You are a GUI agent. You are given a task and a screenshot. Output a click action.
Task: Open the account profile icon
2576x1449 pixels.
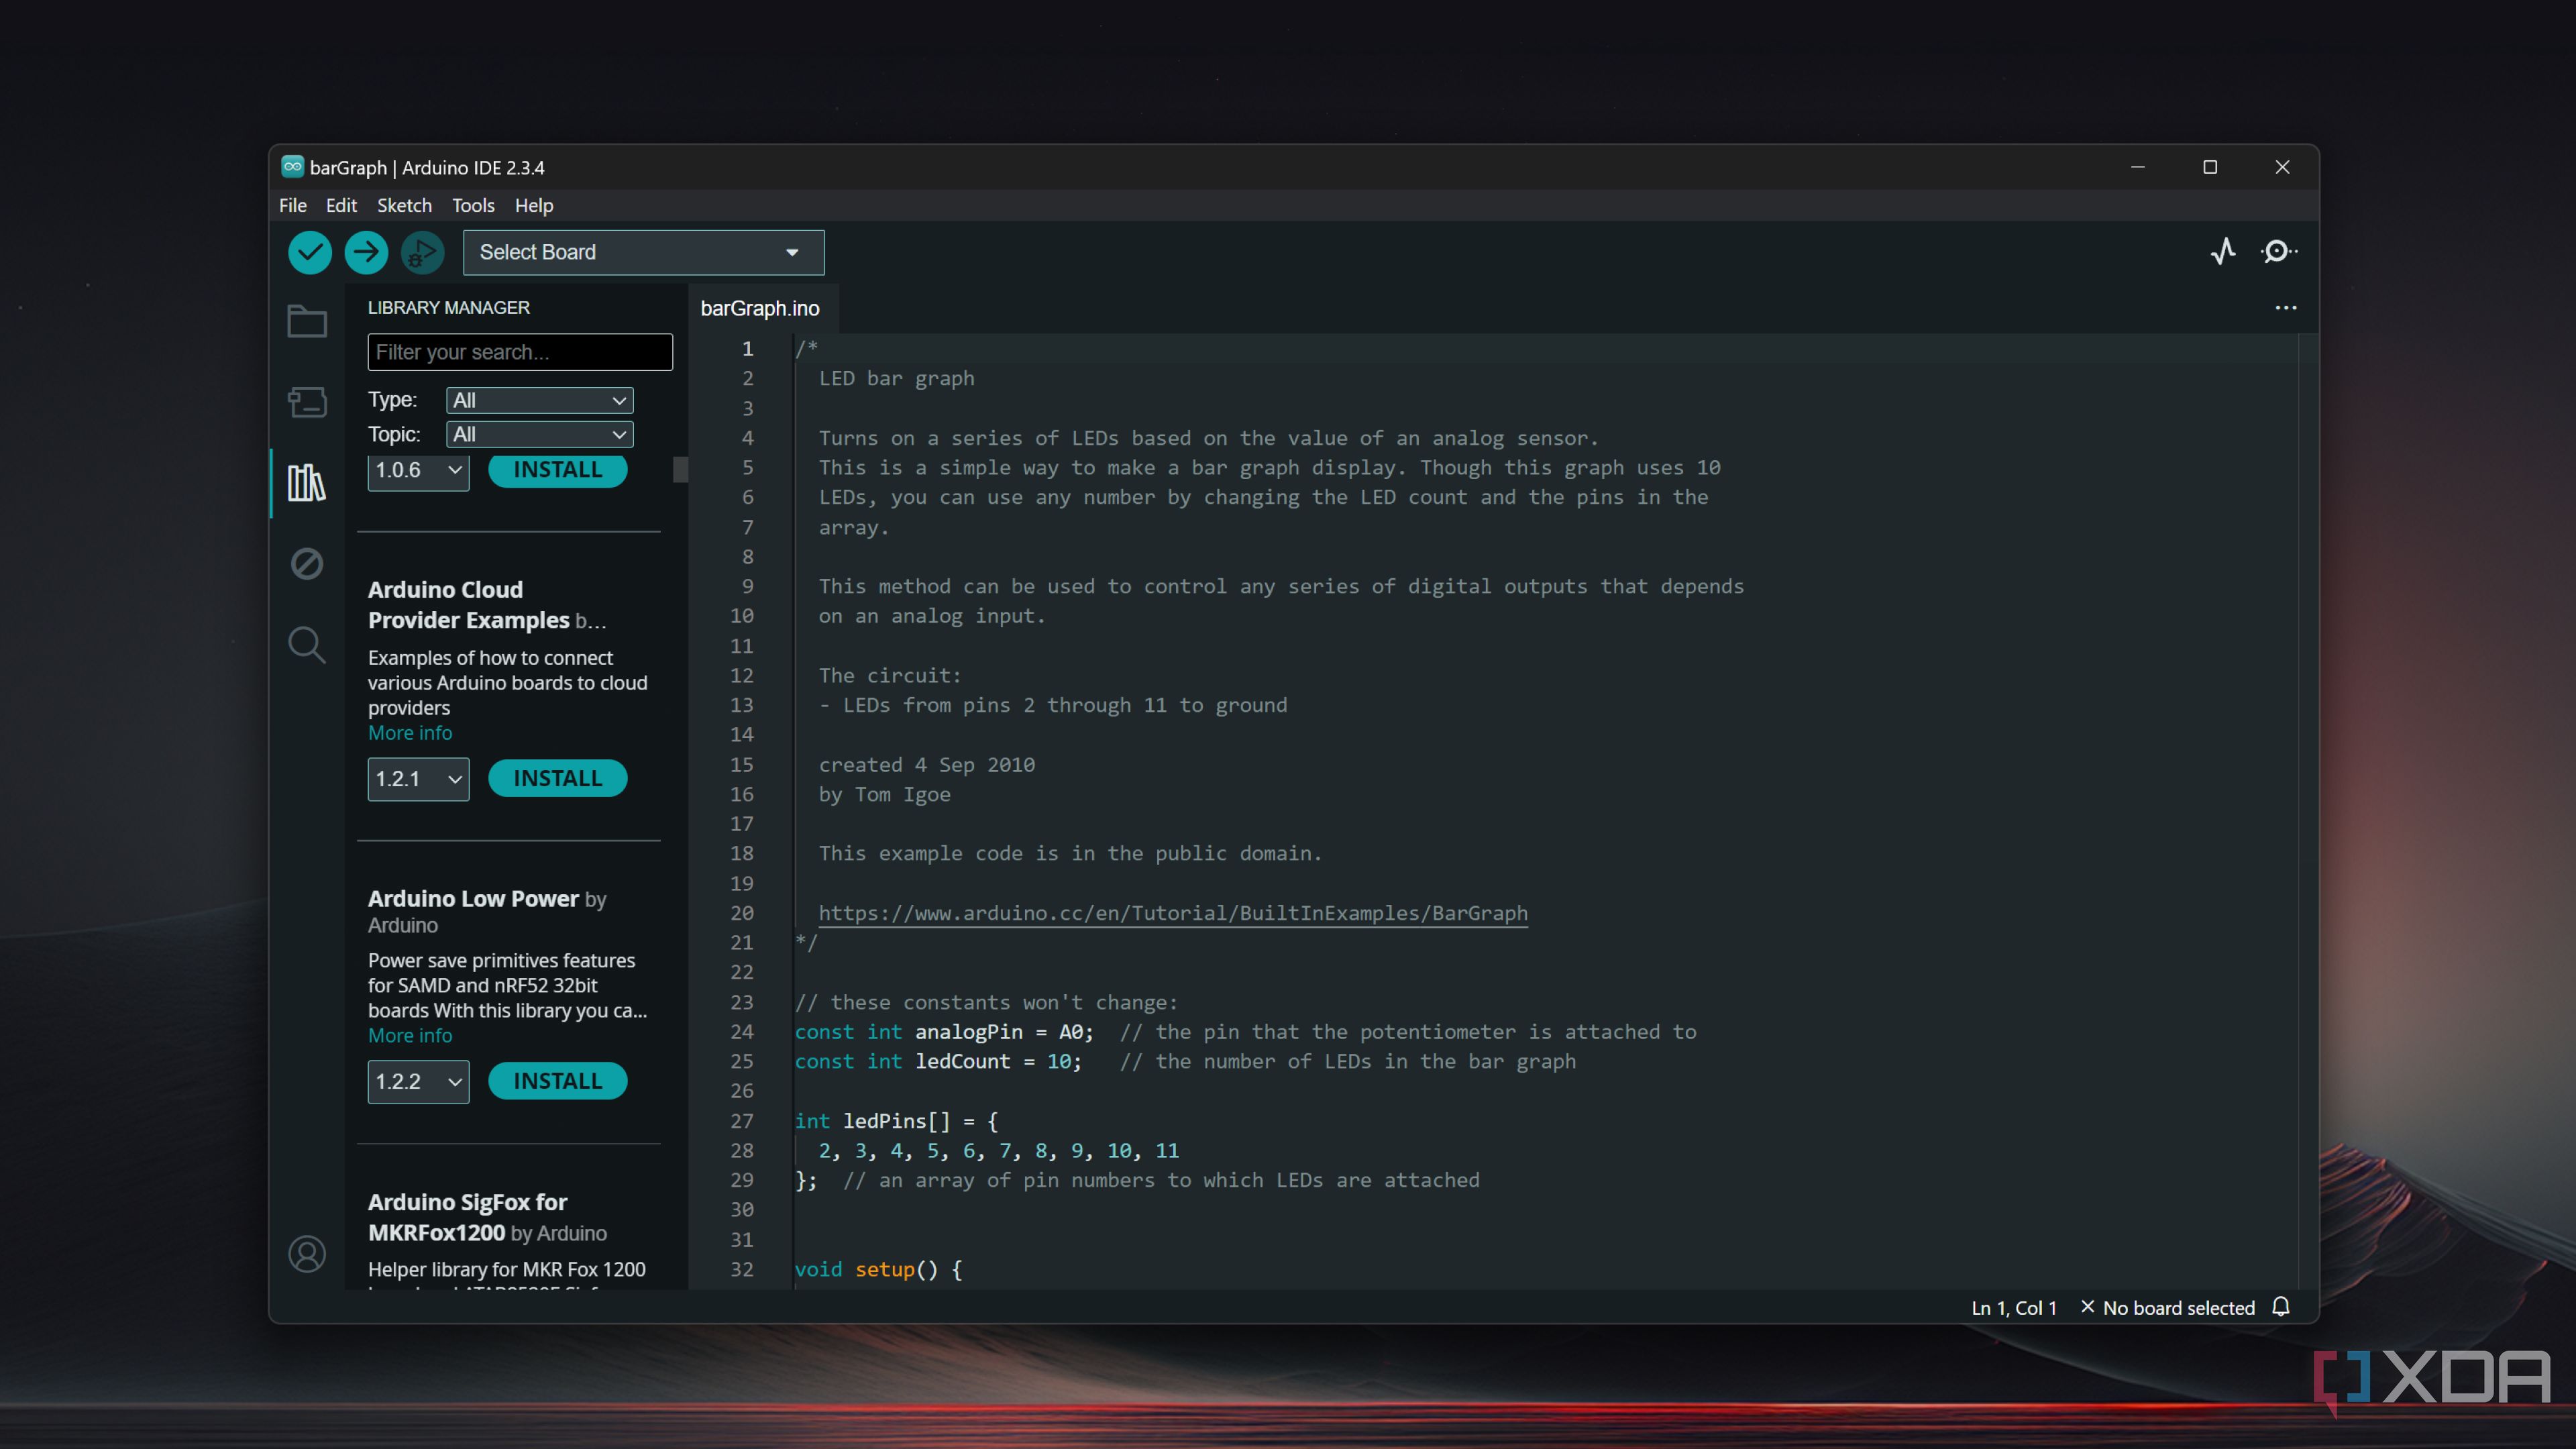point(307,1254)
